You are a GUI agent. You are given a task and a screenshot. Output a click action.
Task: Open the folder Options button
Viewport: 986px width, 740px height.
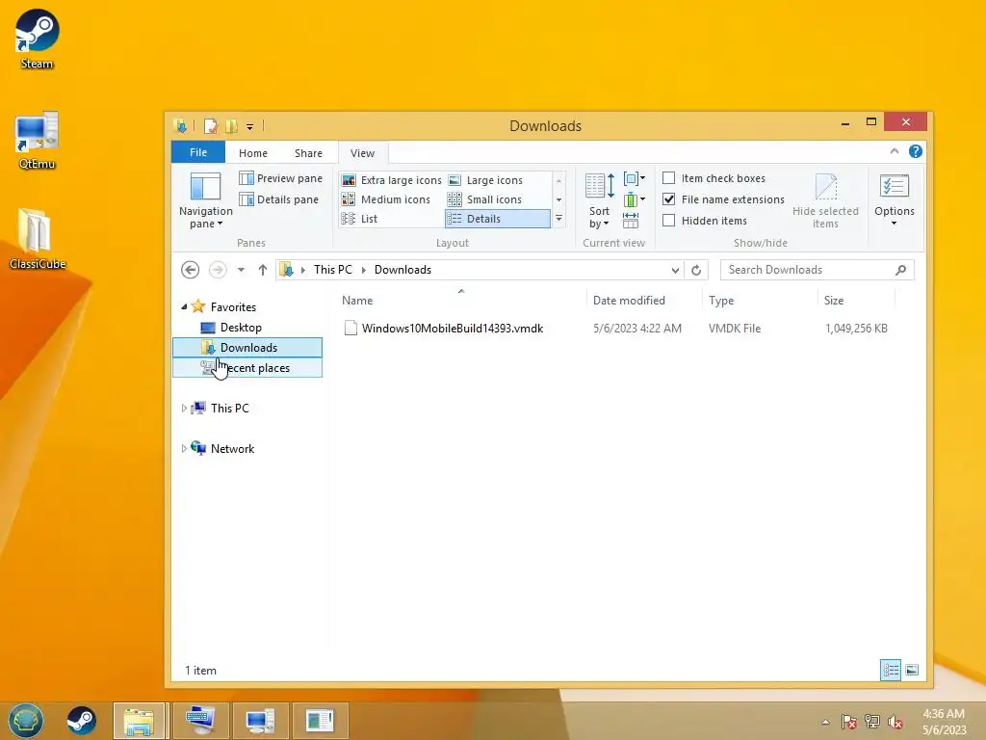click(895, 200)
